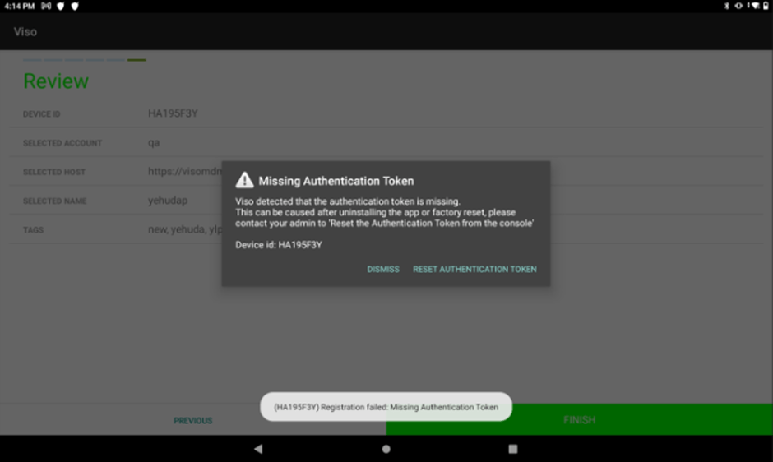The image size is (773, 462).
Task: Select the Device ID row value HA195F3Y
Action: click(x=173, y=113)
